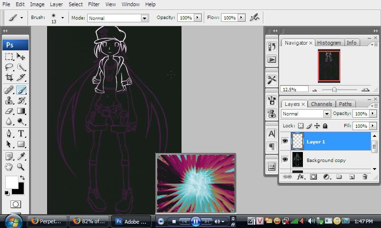Screen dimensions: 381x228
Task: Click the Ps logo at toolbox top
Action: tap(15, 45)
